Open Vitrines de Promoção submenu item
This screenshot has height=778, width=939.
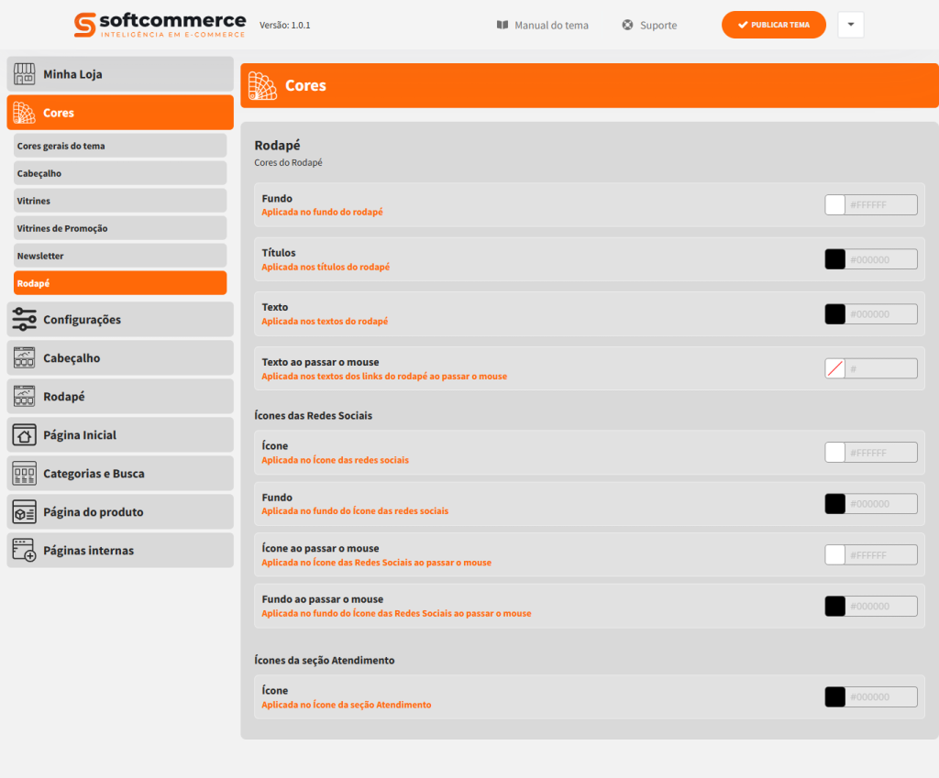click(x=120, y=228)
